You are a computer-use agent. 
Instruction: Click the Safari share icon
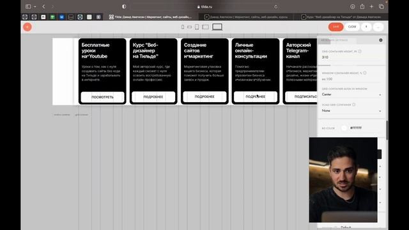362,6
